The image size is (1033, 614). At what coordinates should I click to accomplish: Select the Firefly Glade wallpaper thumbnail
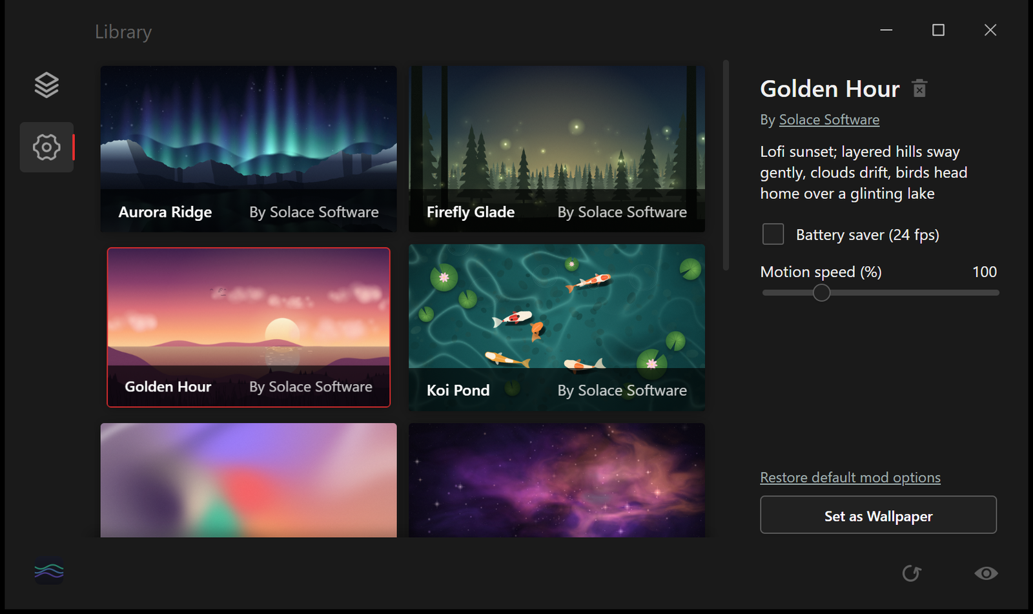pos(557,148)
